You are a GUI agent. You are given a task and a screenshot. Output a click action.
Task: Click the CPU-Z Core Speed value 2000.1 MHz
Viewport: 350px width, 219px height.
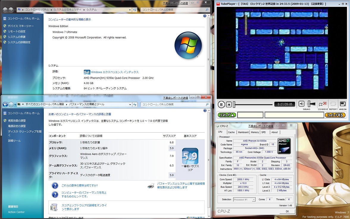(x=243, y=179)
